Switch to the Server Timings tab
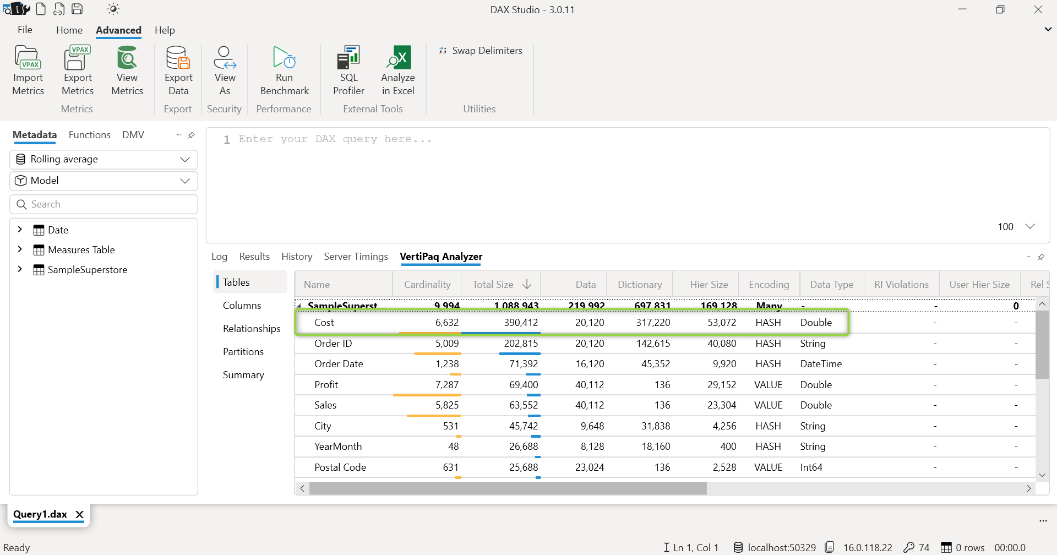 coord(356,257)
